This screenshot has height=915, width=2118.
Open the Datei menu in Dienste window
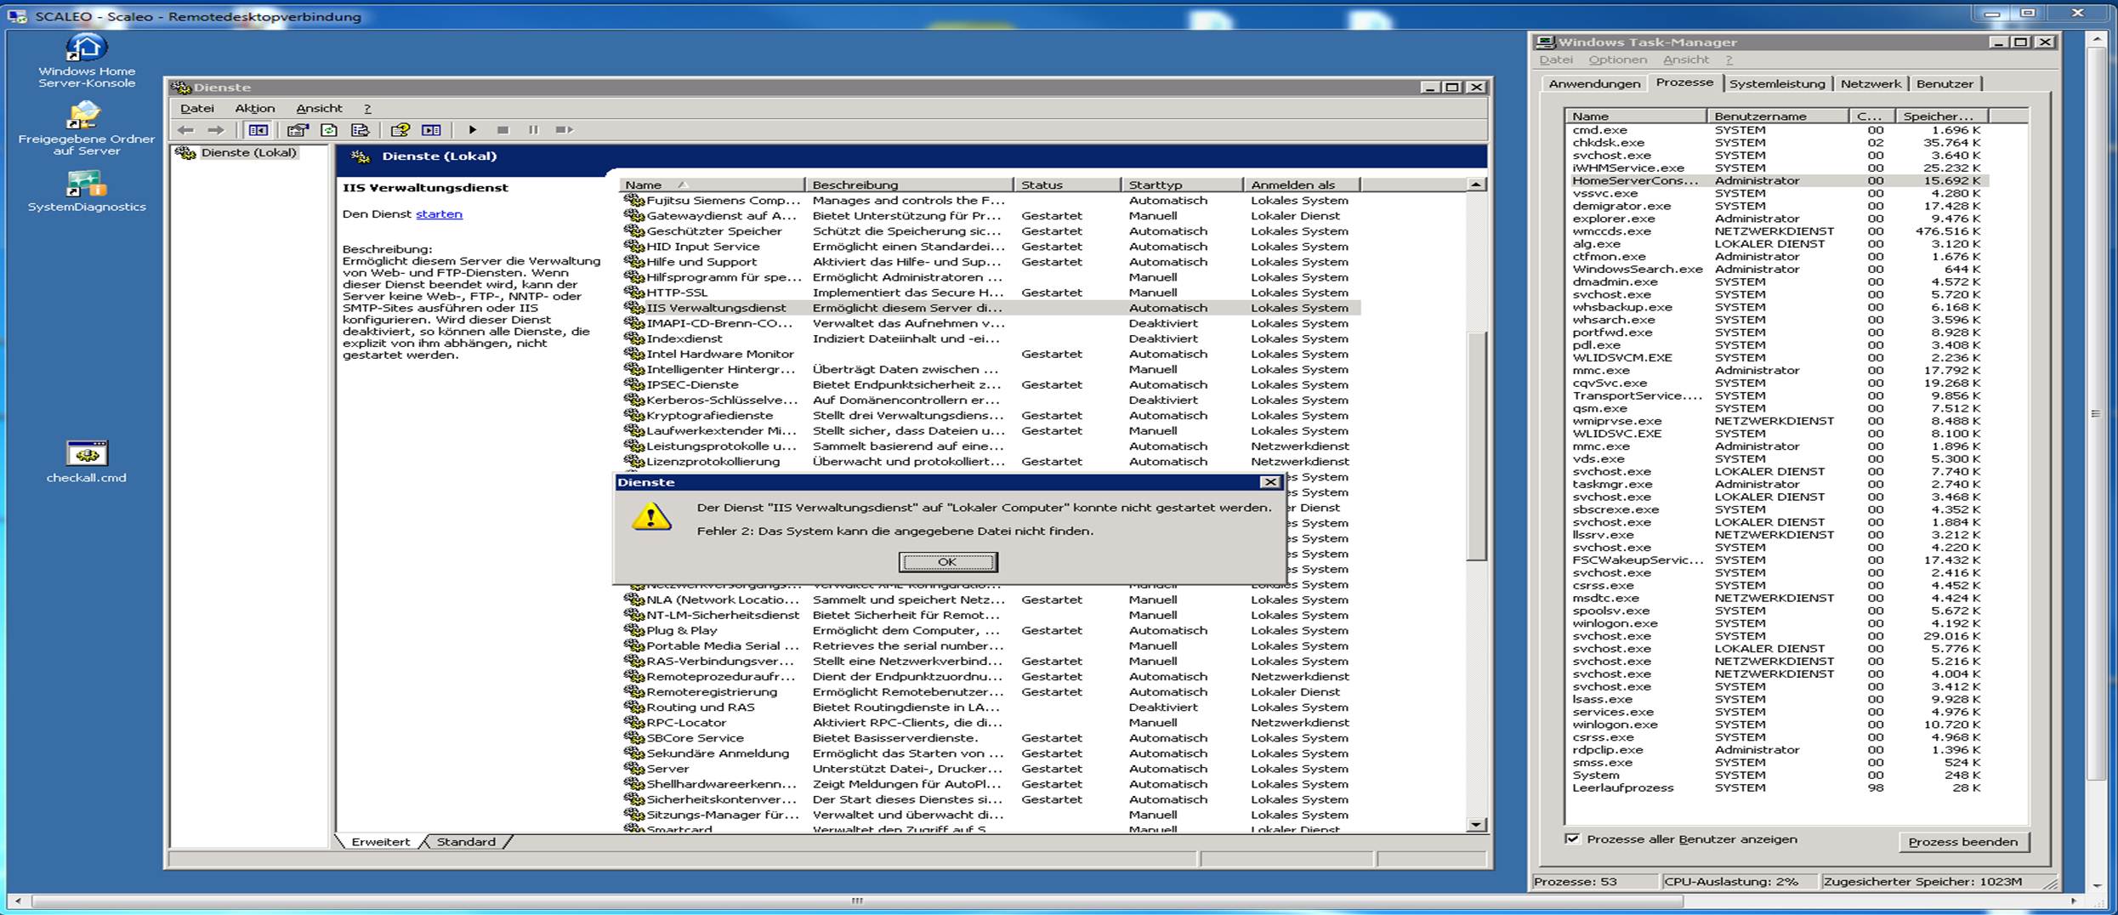point(196,108)
